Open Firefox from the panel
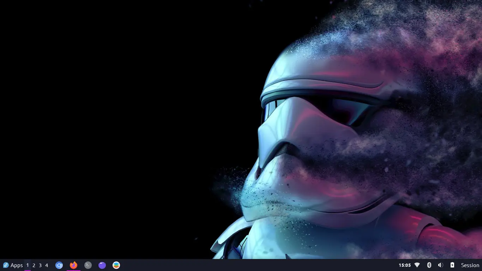The width and height of the screenshot is (482, 271). [73, 265]
